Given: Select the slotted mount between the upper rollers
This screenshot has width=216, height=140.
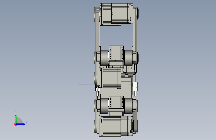Looking at the screenshot, I should pos(116,53).
